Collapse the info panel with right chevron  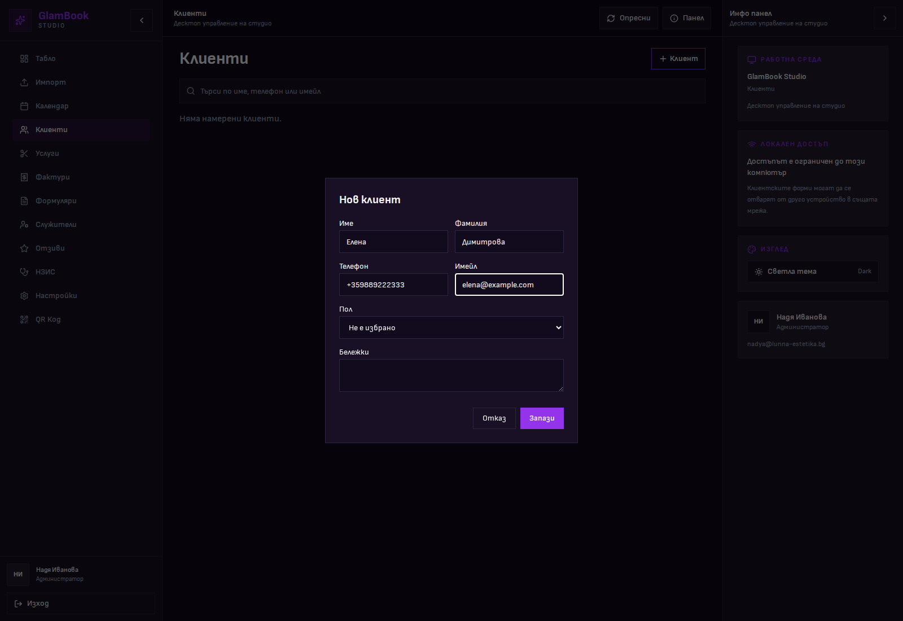884,18
